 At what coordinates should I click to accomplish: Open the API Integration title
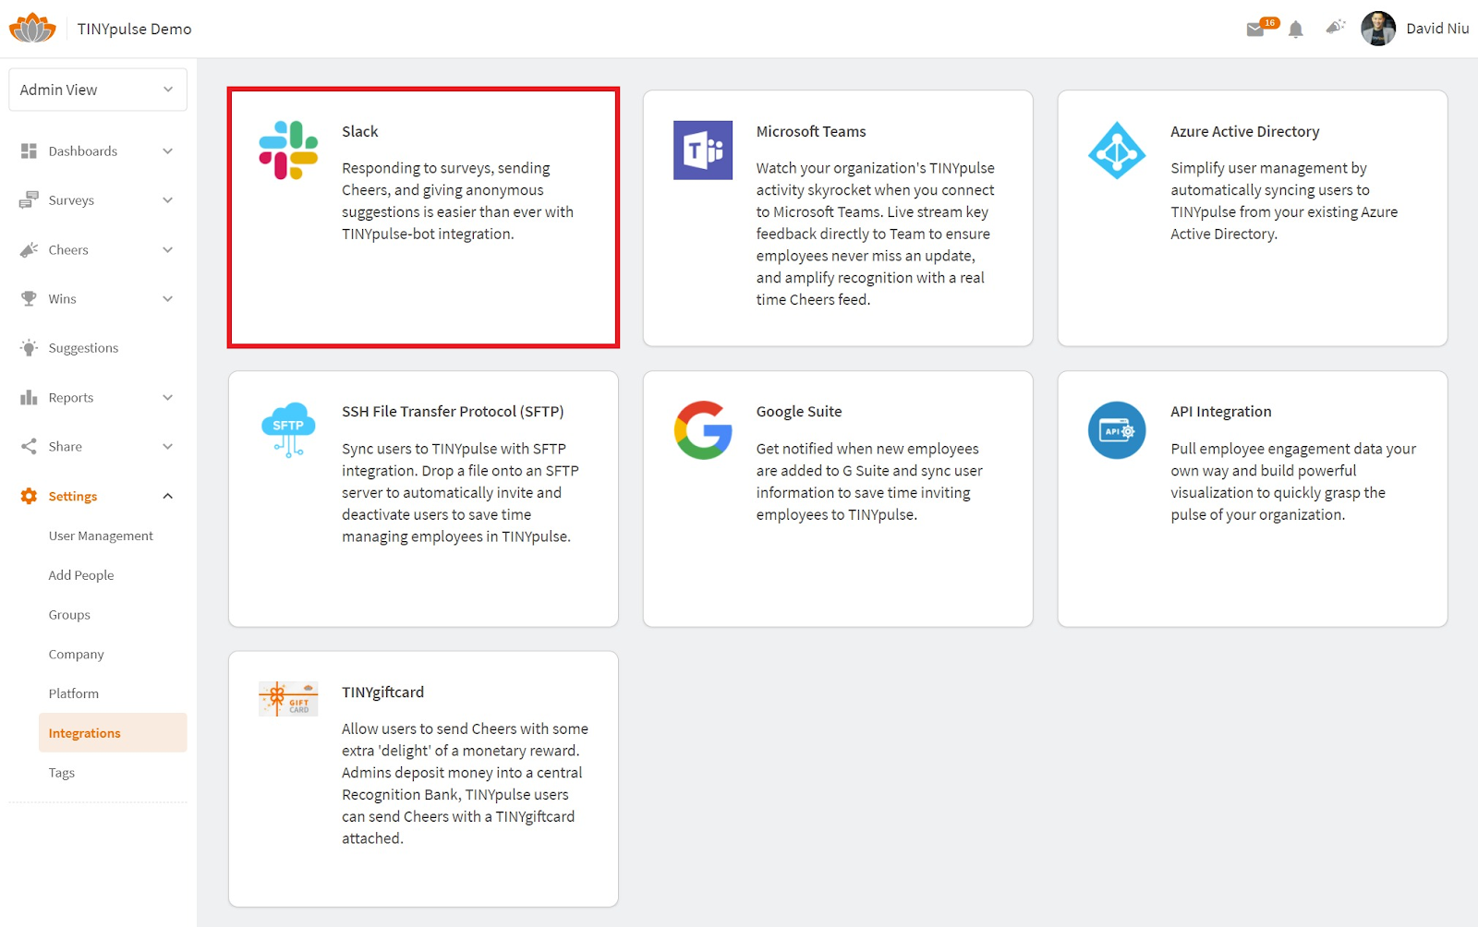pos(1221,412)
